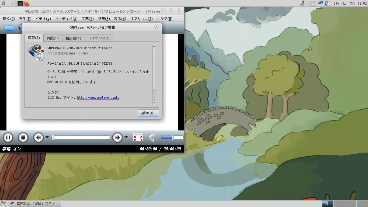Open the 字幕(S) menu
368x207 pixels.
(88, 19)
